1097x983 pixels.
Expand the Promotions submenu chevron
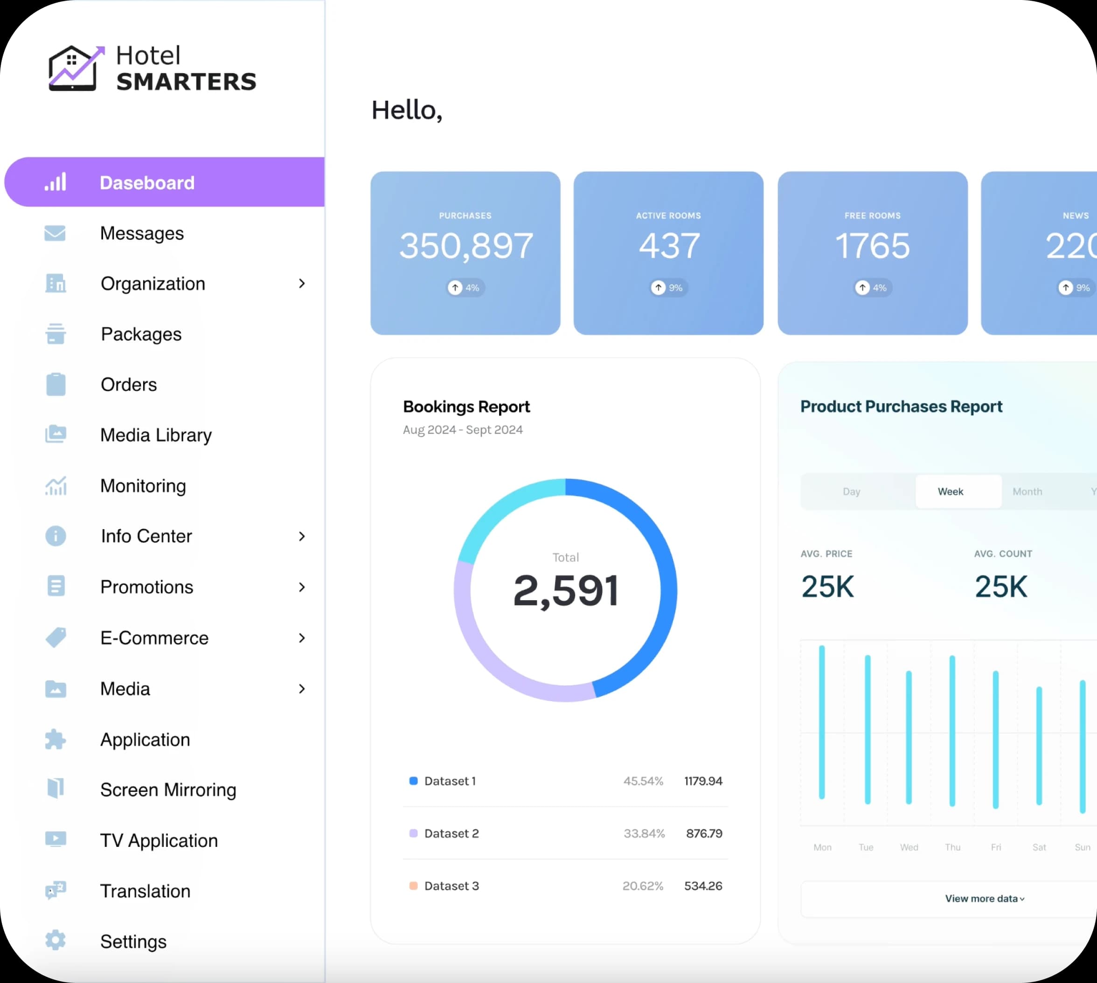pyautogui.click(x=302, y=587)
